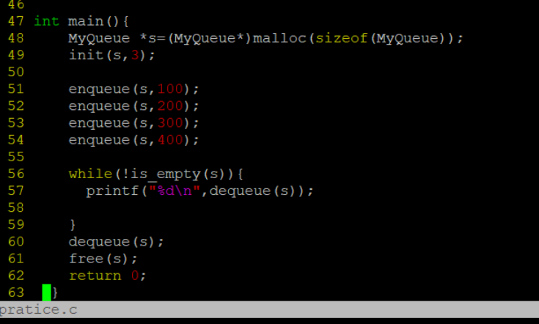The height and width of the screenshot is (324, 539).
Task: Click the 'init(s,3);' statement
Action: [112, 55]
